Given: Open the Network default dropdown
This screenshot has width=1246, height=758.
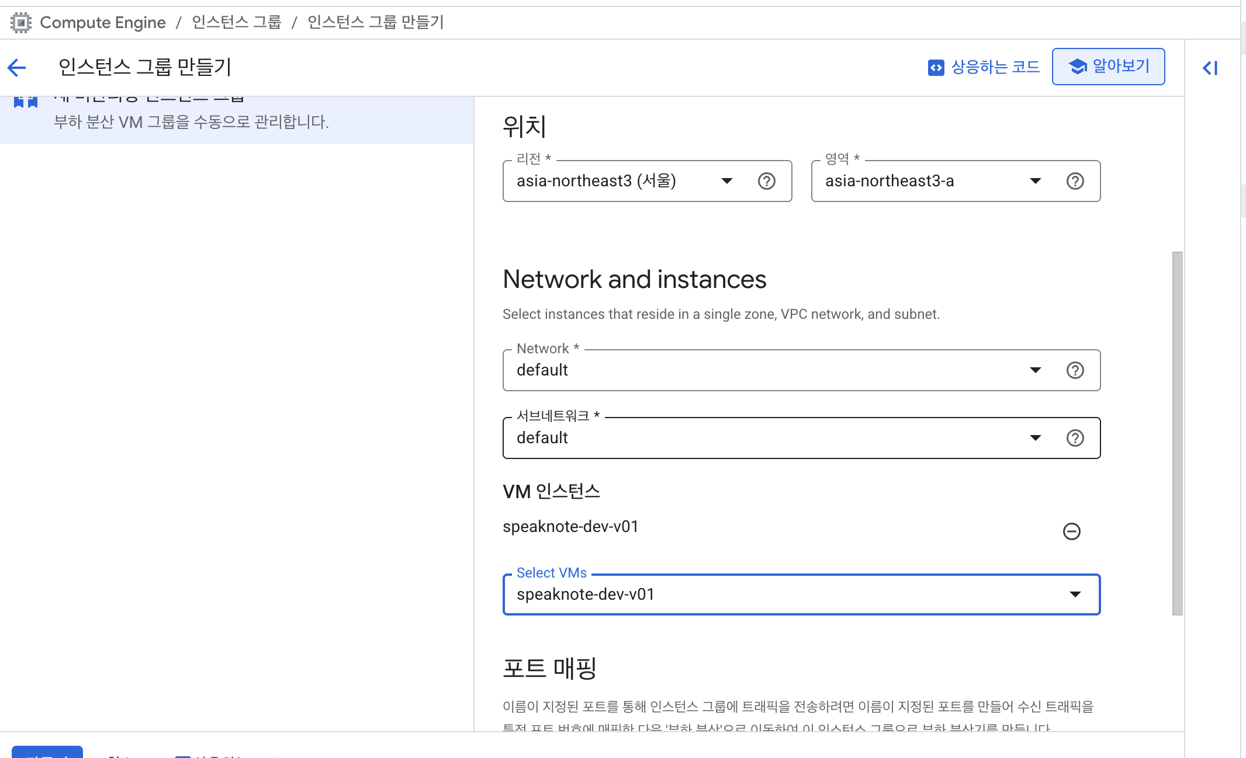Looking at the screenshot, I should pyautogui.click(x=1035, y=370).
